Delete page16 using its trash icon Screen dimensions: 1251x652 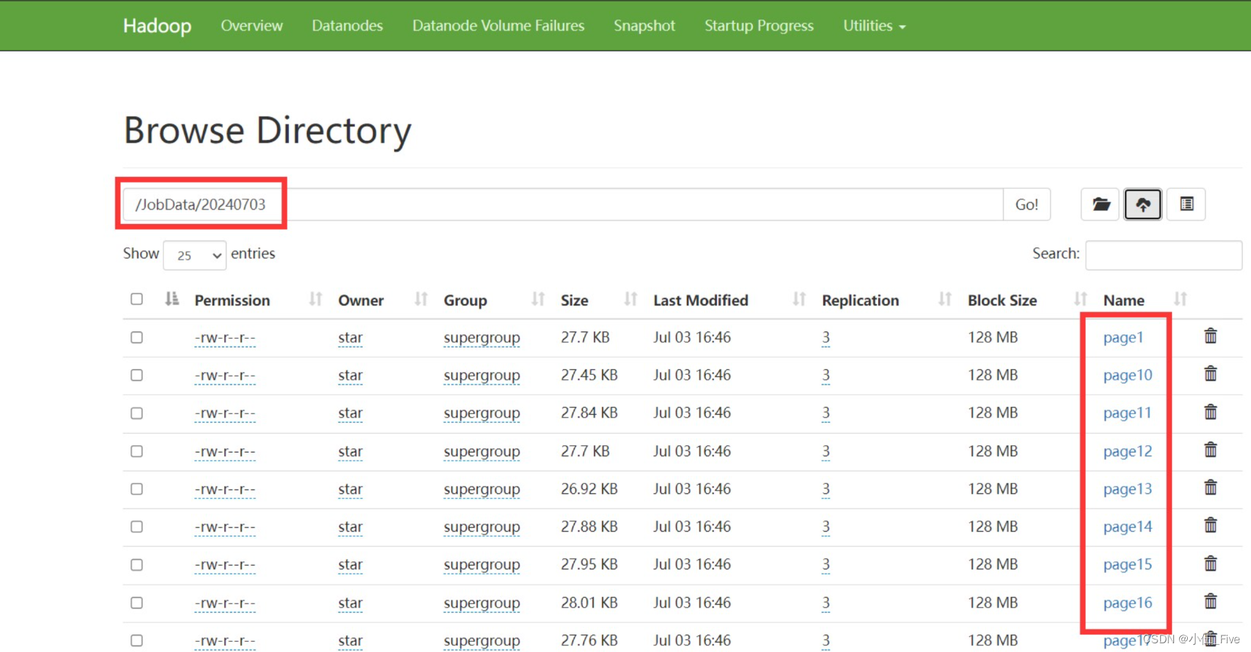(1210, 601)
